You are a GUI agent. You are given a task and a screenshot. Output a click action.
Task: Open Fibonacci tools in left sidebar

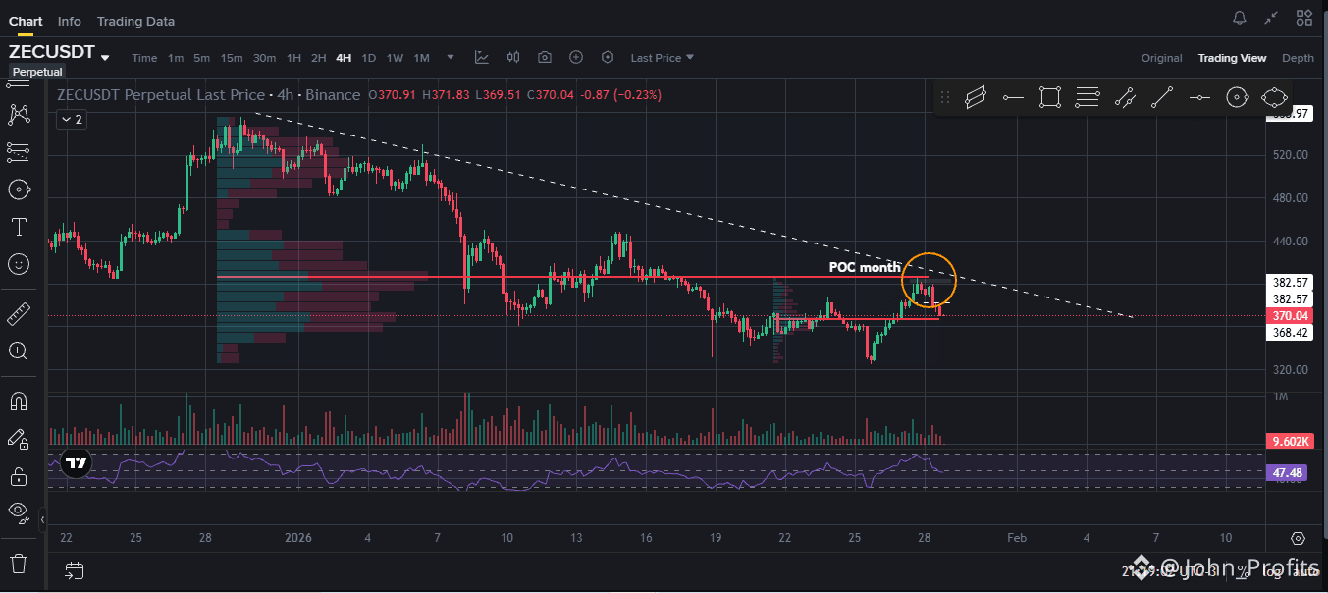[x=18, y=152]
